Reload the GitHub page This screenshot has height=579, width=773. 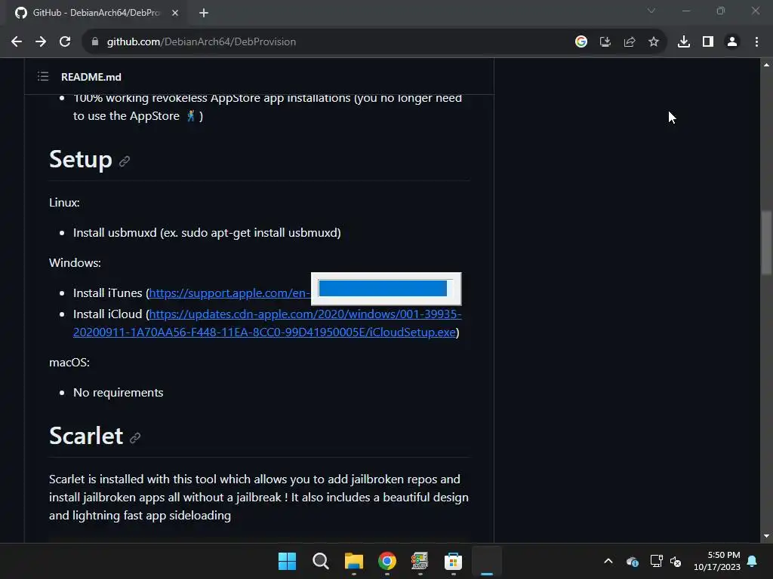(x=65, y=42)
